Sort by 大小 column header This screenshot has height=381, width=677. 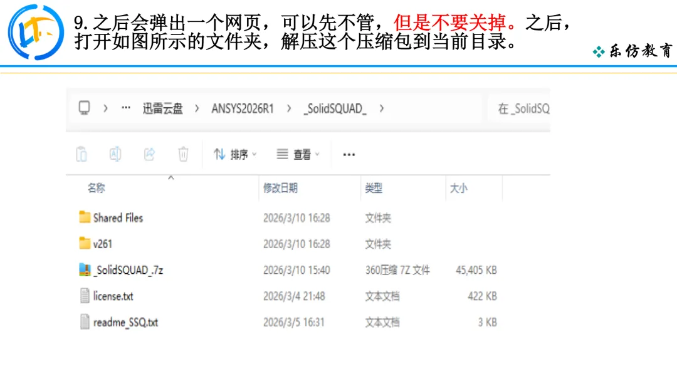(x=458, y=188)
